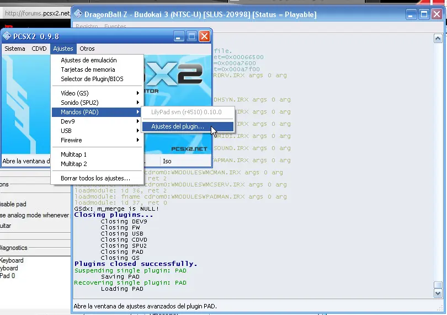Open the Fuentes menu in console window
Image resolution: width=447 pixels, height=315 pixels.
115,26
